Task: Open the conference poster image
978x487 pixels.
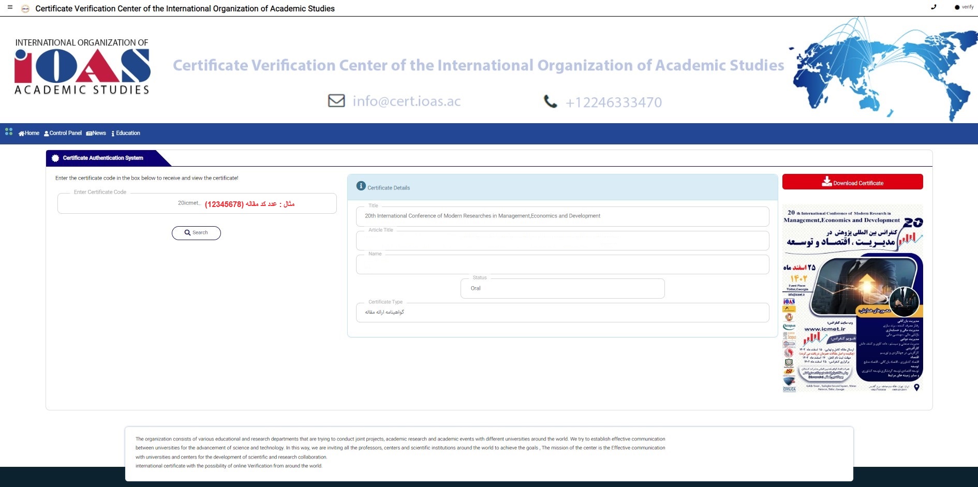Action: (853, 299)
